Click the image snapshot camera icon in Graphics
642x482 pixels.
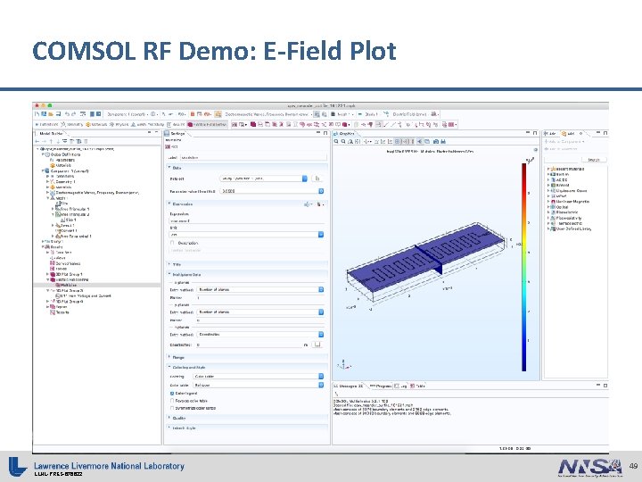(436, 141)
